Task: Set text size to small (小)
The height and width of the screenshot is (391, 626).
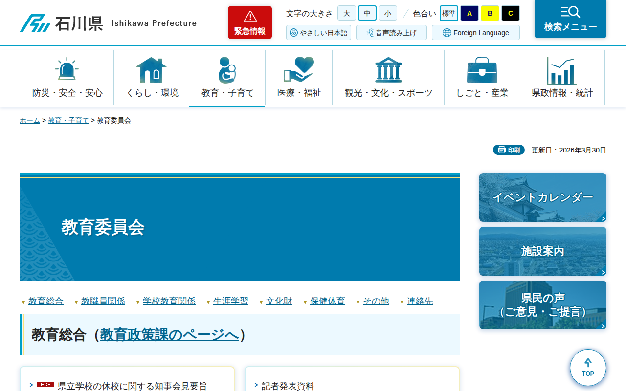Action: [387, 13]
